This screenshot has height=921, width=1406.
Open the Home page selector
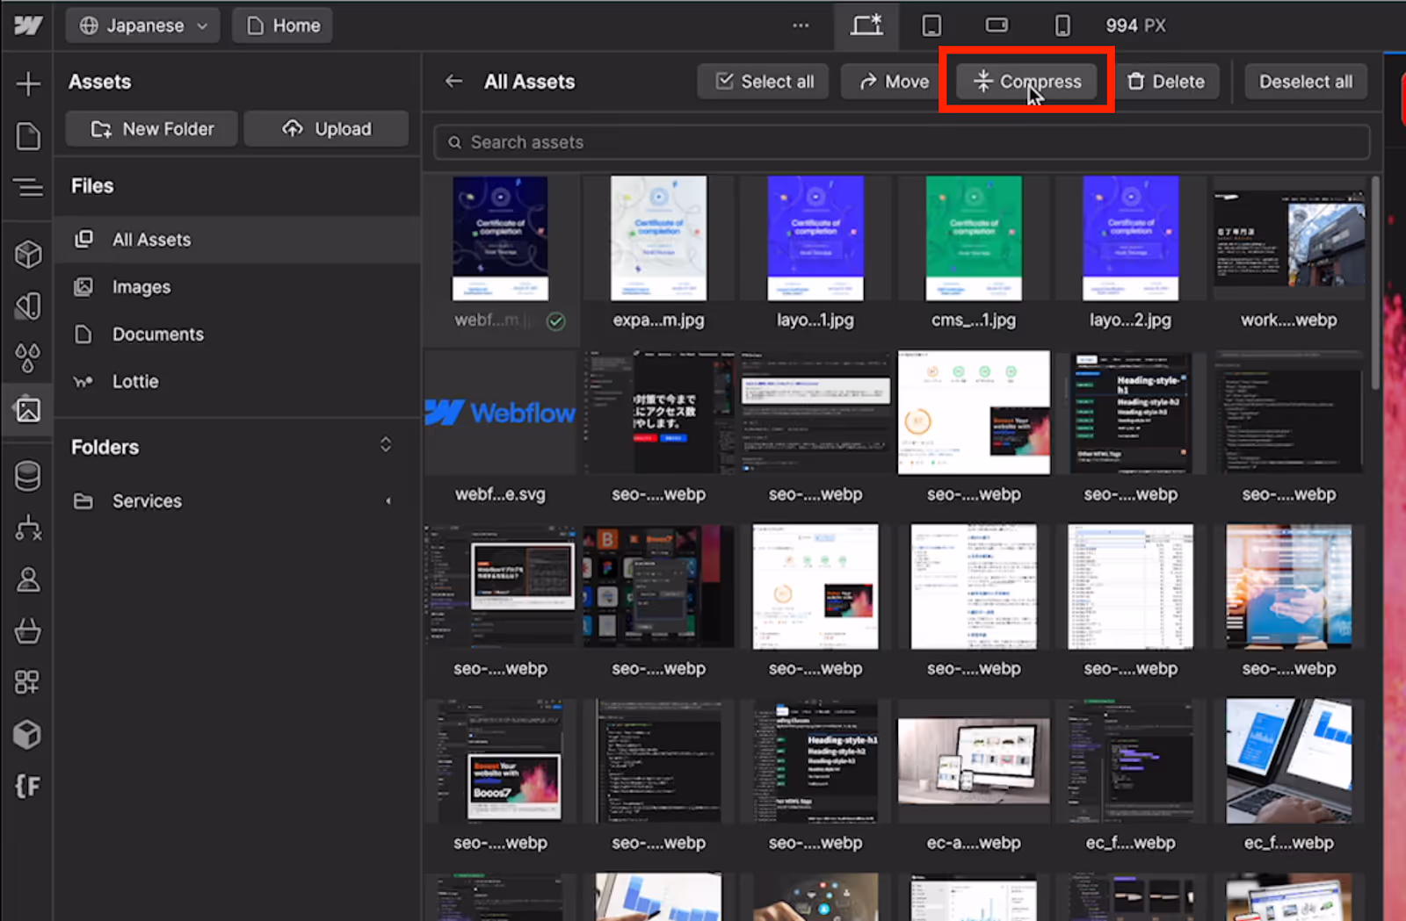pyautogui.click(x=283, y=25)
